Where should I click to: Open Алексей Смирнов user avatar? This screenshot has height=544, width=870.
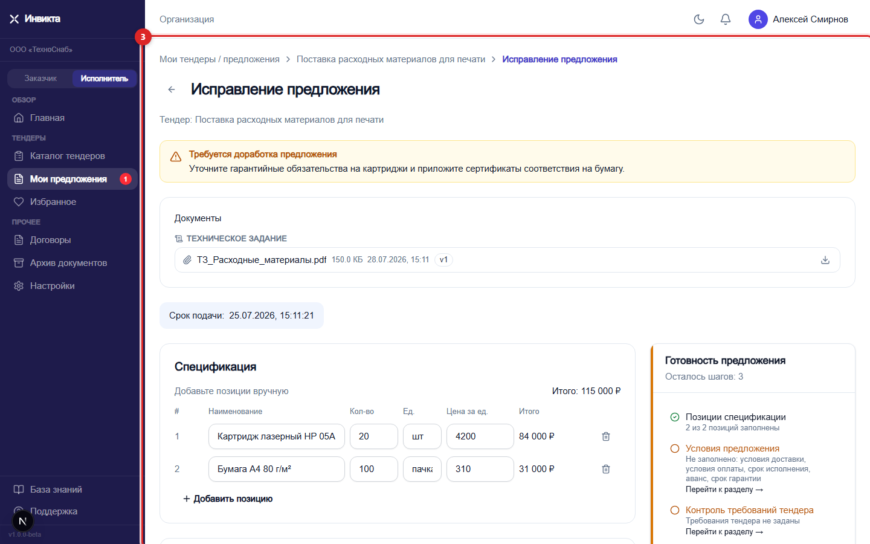click(x=758, y=19)
